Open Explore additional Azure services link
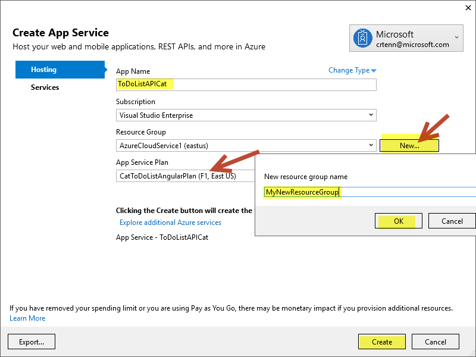Image resolution: width=476 pixels, height=357 pixels. click(170, 223)
